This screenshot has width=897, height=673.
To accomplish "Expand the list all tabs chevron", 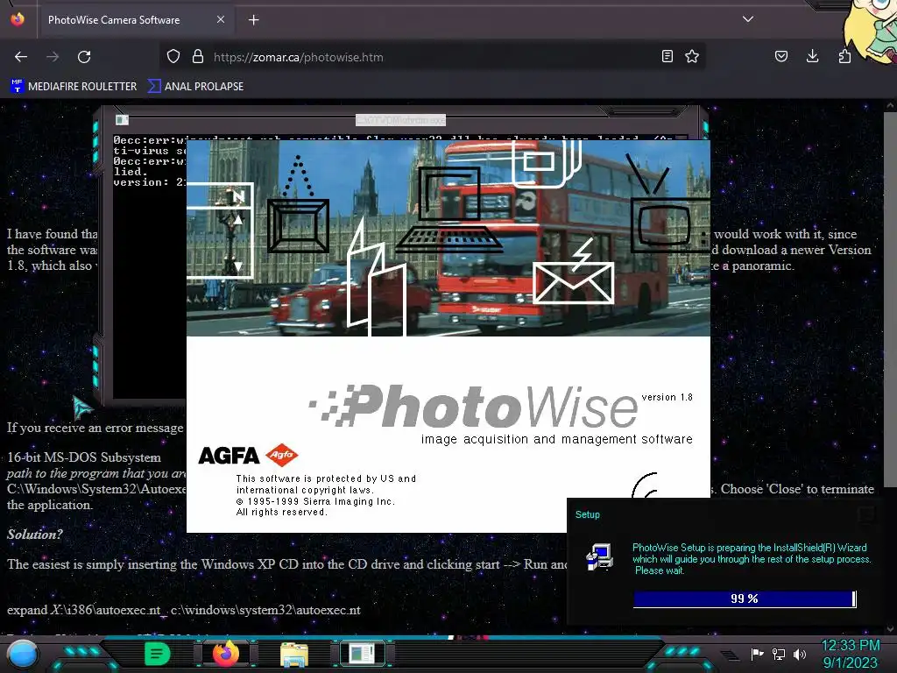I will click(x=748, y=19).
